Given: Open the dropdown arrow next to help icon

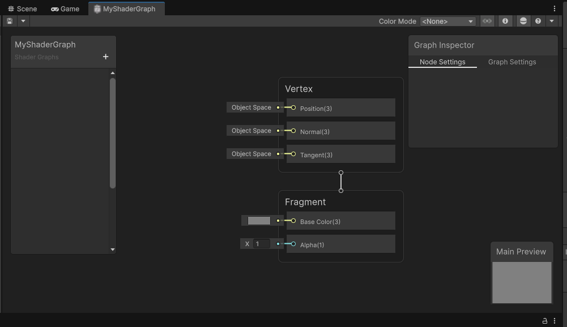Looking at the screenshot, I should point(552,21).
